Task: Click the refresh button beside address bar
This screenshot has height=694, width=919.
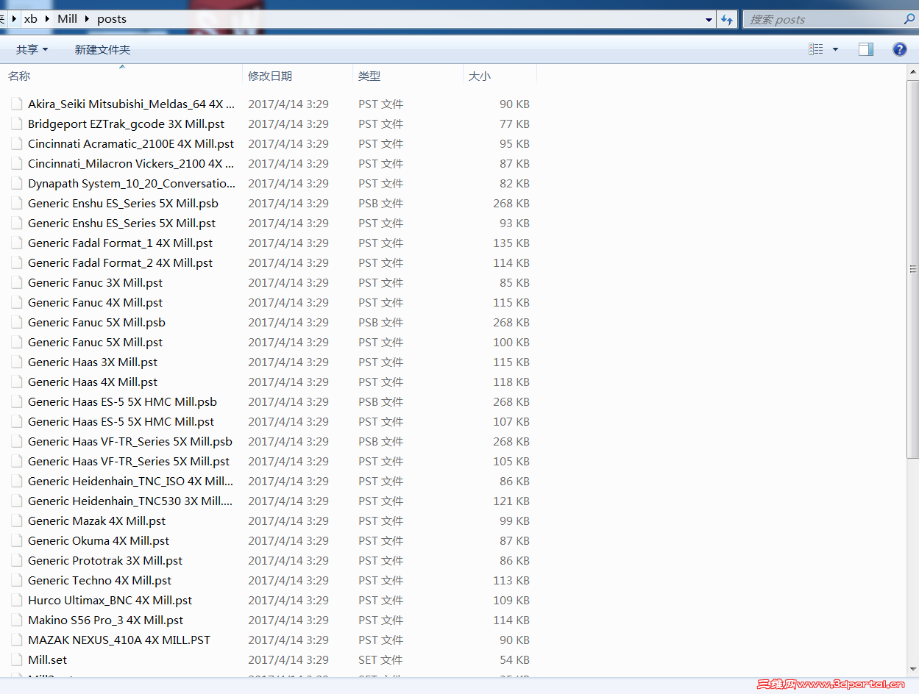Action: [x=727, y=20]
